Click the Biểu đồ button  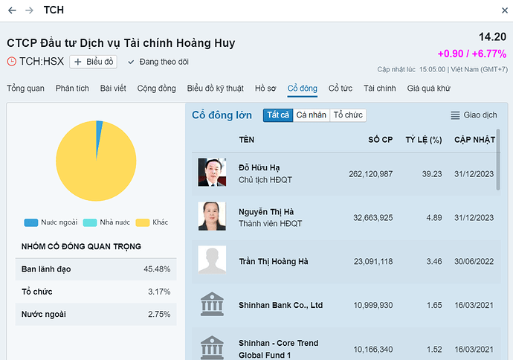(94, 62)
